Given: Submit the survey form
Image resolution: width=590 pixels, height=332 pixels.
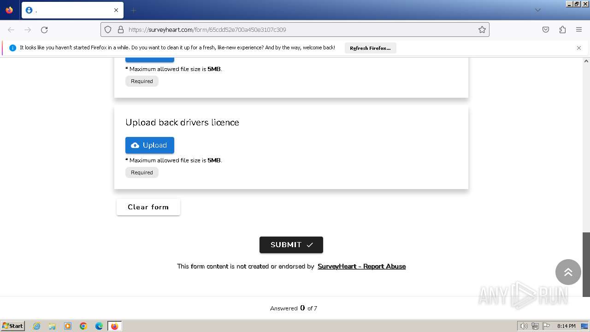Looking at the screenshot, I should click(x=291, y=245).
